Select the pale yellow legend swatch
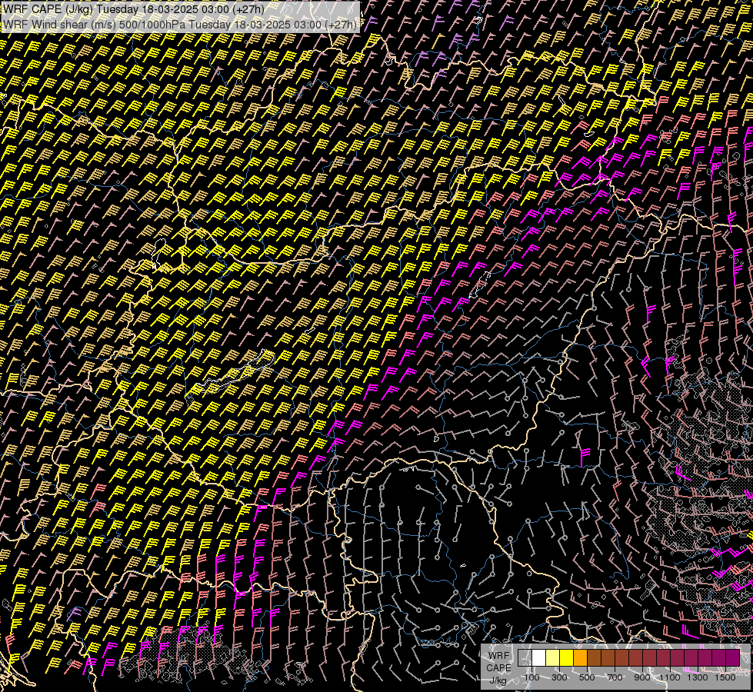This screenshot has height=692, width=753. pos(553,657)
